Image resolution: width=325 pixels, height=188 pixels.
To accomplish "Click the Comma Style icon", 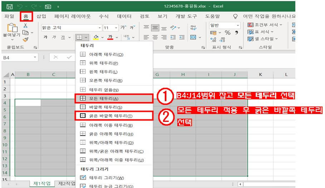I will [x=236, y=33].
